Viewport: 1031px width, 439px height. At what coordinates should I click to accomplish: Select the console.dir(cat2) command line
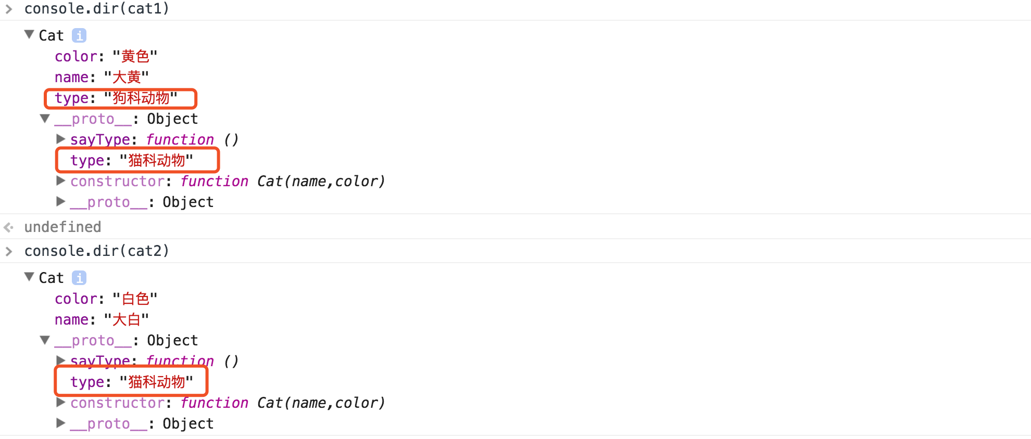pos(97,251)
